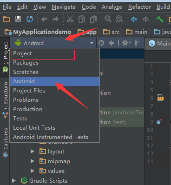Toggle the Structure side tab
Image resolution: width=171 pixels, height=185 pixels.
pos(5,100)
